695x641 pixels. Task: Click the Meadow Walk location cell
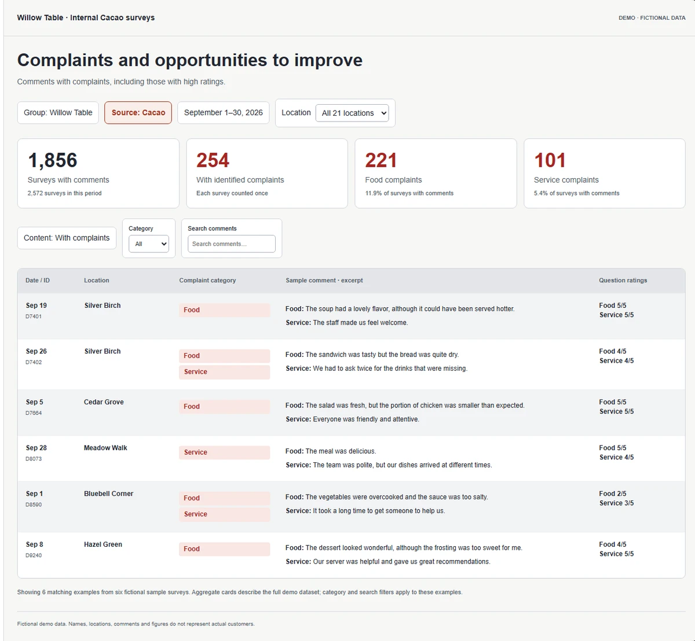point(105,448)
